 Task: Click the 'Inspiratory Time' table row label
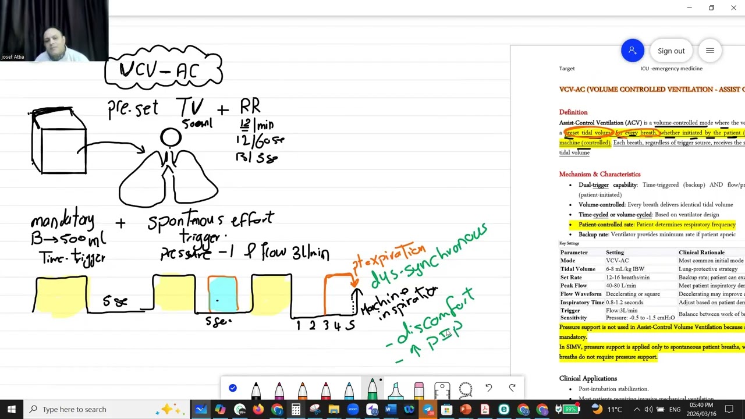click(582, 302)
